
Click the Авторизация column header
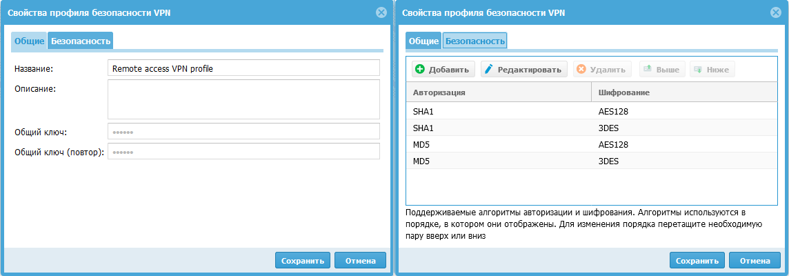click(x=499, y=92)
